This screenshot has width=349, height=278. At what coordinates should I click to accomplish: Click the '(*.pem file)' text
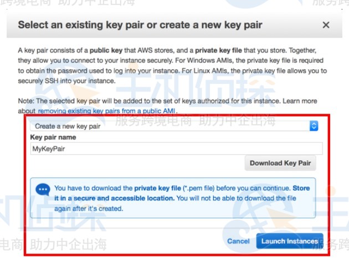pyautogui.click(x=205, y=188)
